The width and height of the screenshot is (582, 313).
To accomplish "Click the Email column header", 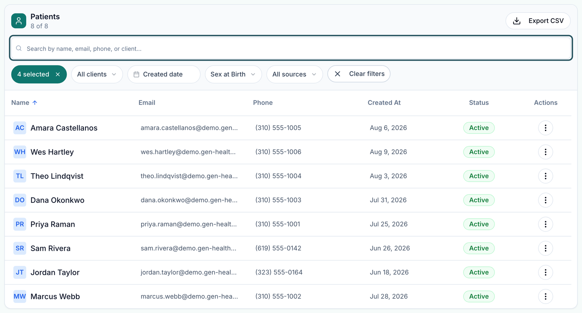I will point(147,103).
